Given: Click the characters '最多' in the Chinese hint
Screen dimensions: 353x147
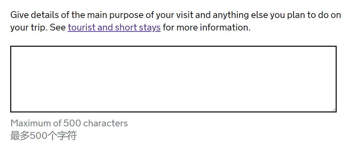Looking at the screenshot, I should (20, 136).
